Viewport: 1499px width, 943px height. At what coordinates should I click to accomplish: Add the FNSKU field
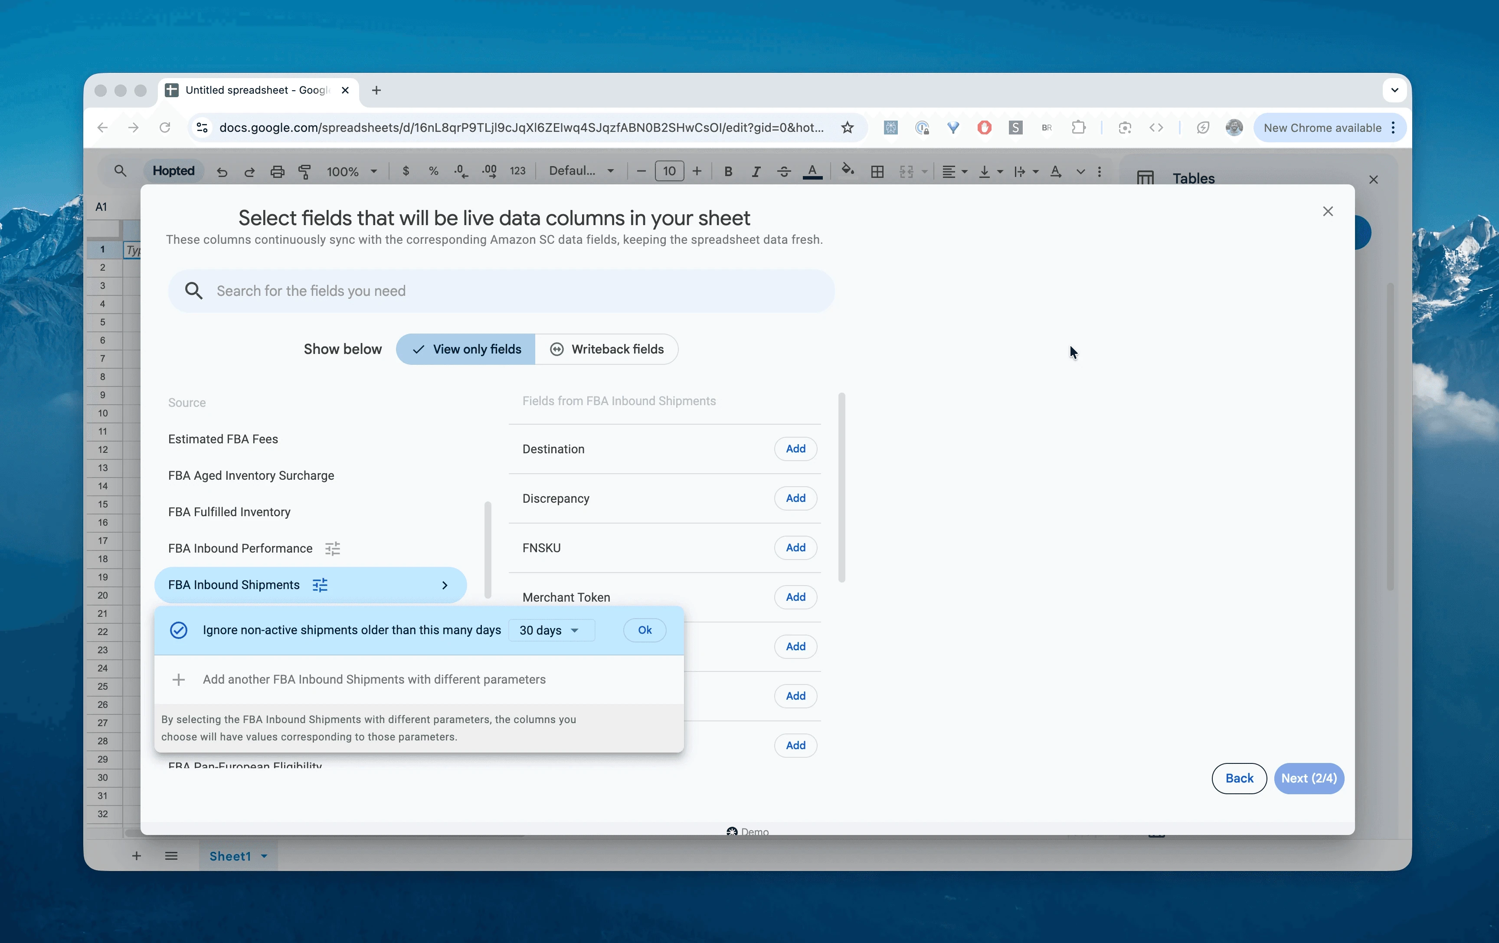(x=795, y=548)
